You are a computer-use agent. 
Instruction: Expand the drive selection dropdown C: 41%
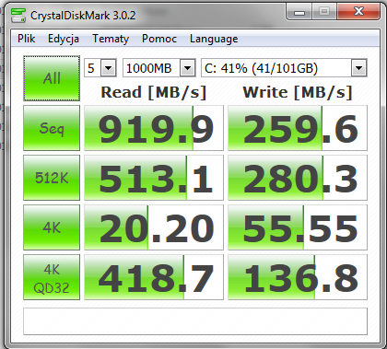pyautogui.click(x=358, y=68)
